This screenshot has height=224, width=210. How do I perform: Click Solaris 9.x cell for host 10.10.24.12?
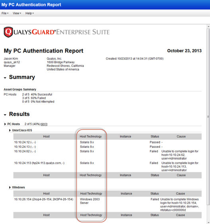(x=87, y=142)
